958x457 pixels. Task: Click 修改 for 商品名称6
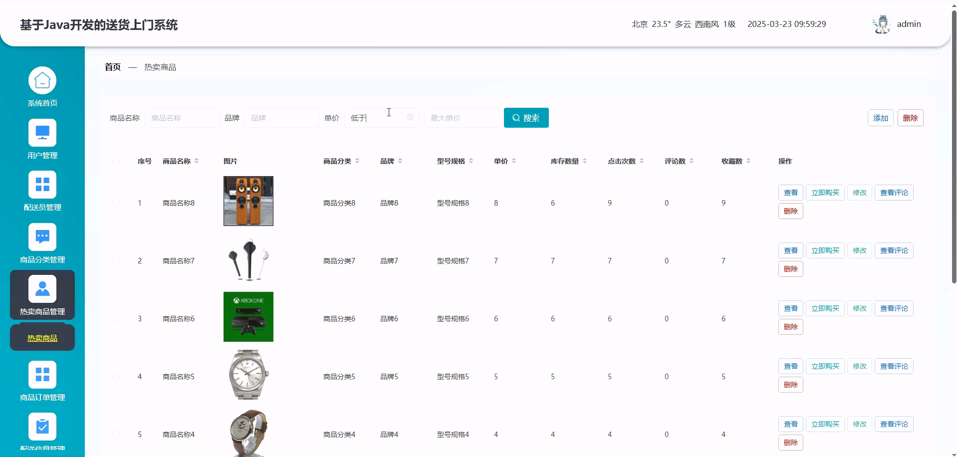pyautogui.click(x=859, y=308)
